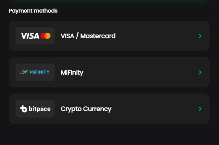Viewport: 219px width, 145px height.
Task: Open VISA / Mastercard via its green chevron
Action: (200, 36)
